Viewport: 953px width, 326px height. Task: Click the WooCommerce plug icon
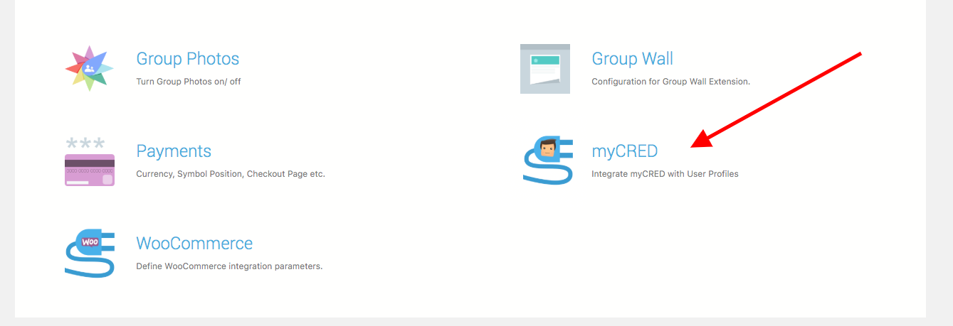pyautogui.click(x=89, y=253)
